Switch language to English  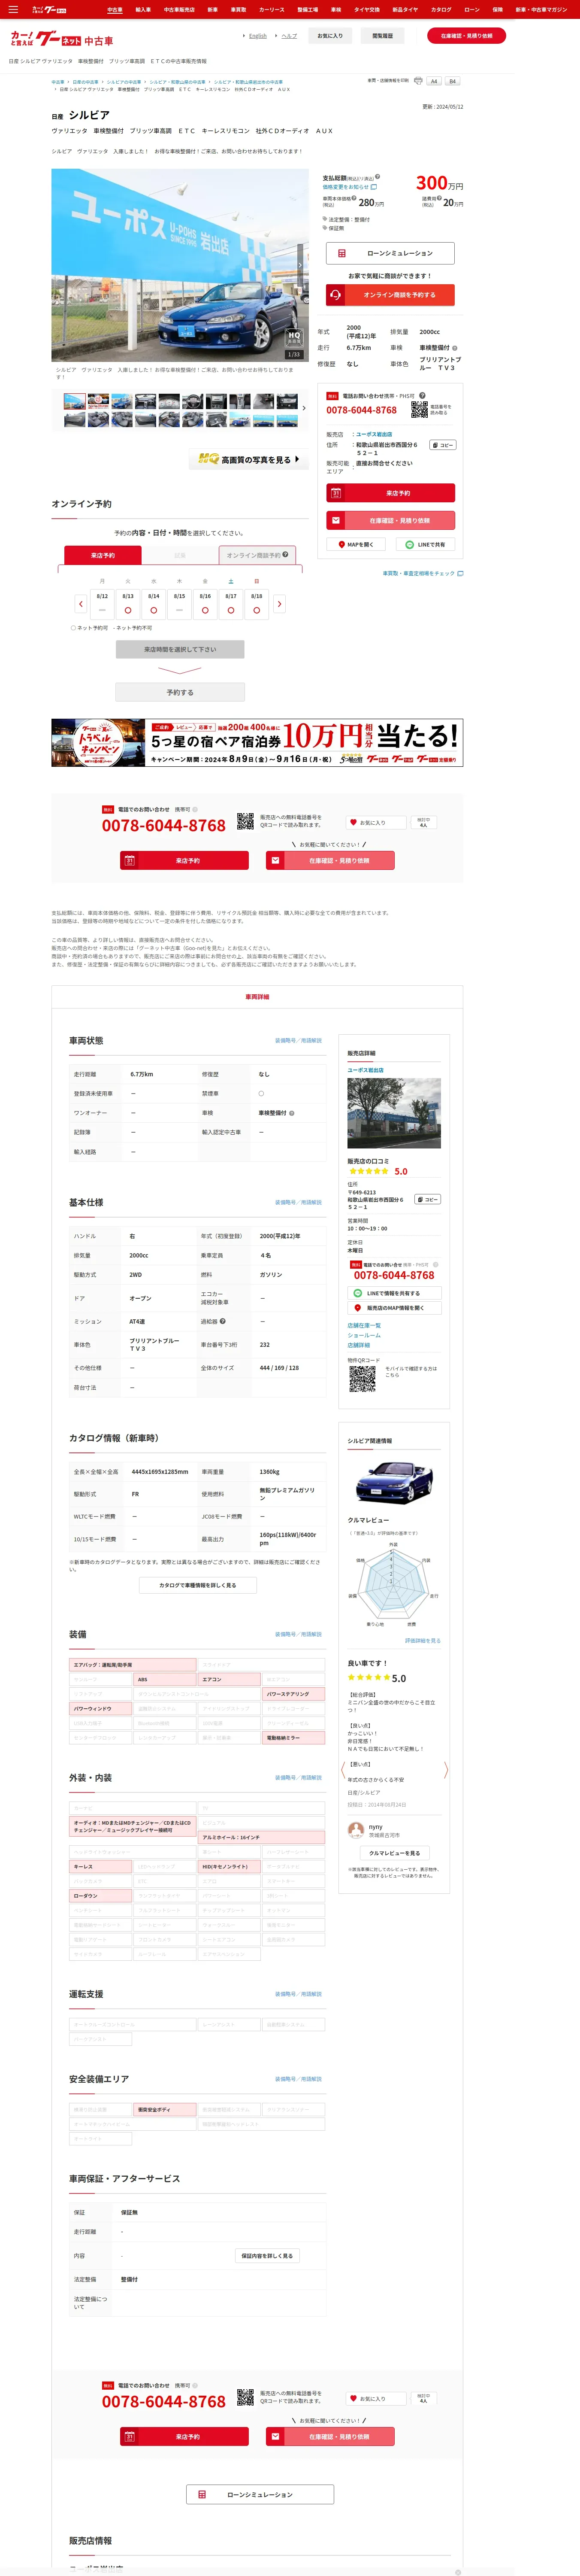(x=257, y=36)
